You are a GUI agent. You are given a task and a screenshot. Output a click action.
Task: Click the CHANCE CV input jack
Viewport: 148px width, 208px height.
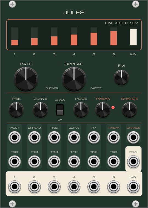coord(133,137)
